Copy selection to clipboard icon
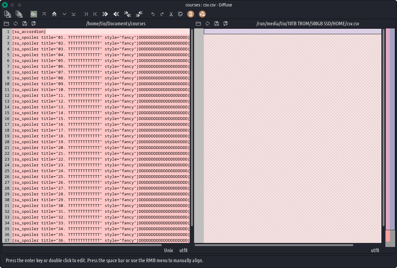The image size is (397, 268). coord(180,14)
